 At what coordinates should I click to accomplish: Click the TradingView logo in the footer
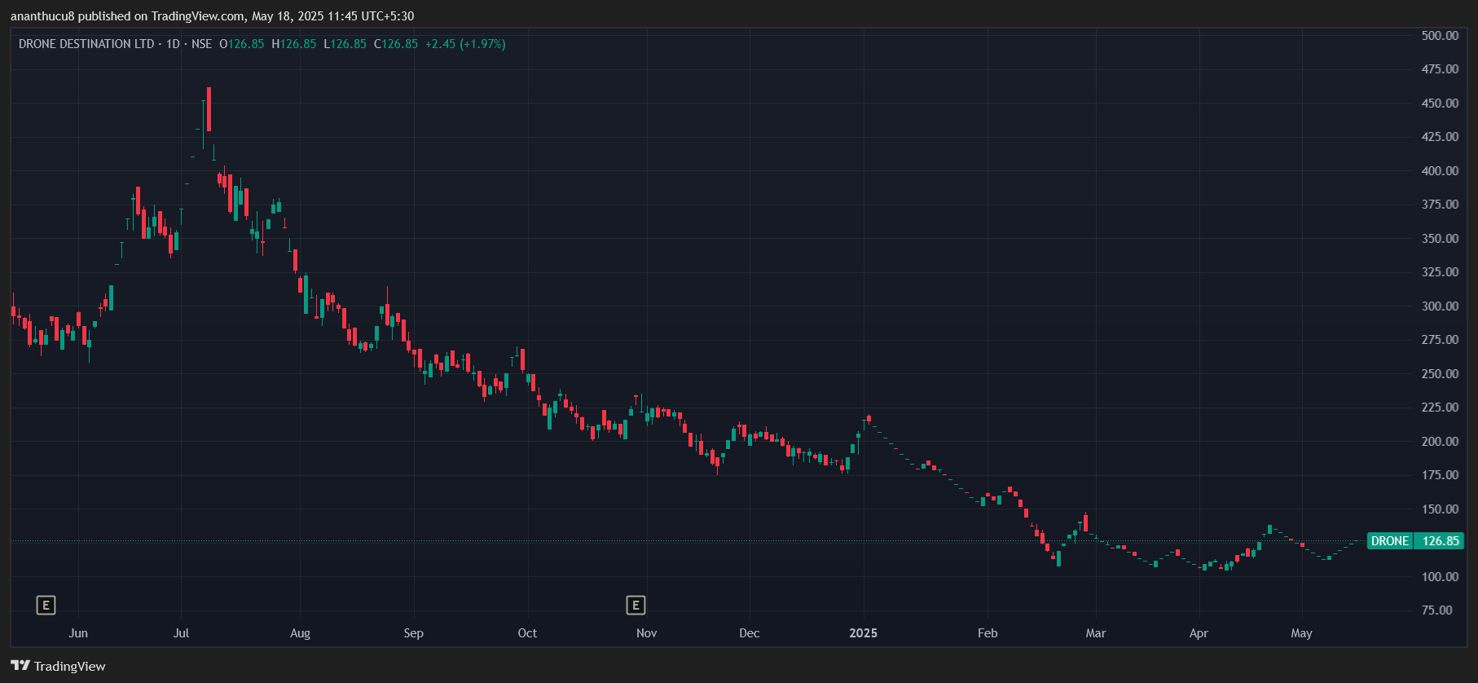click(59, 666)
